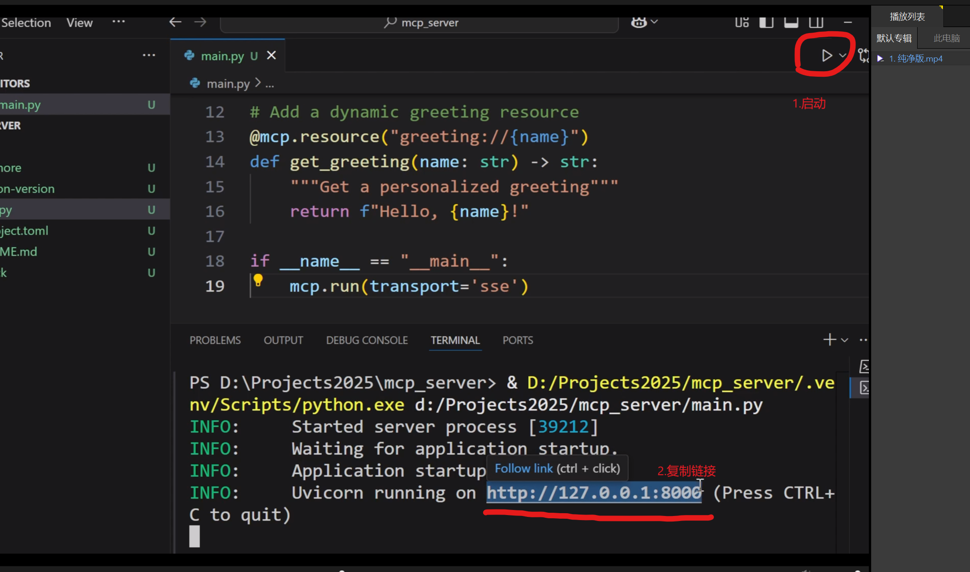
Task: Open the Copilot dropdown chevron
Action: (655, 22)
